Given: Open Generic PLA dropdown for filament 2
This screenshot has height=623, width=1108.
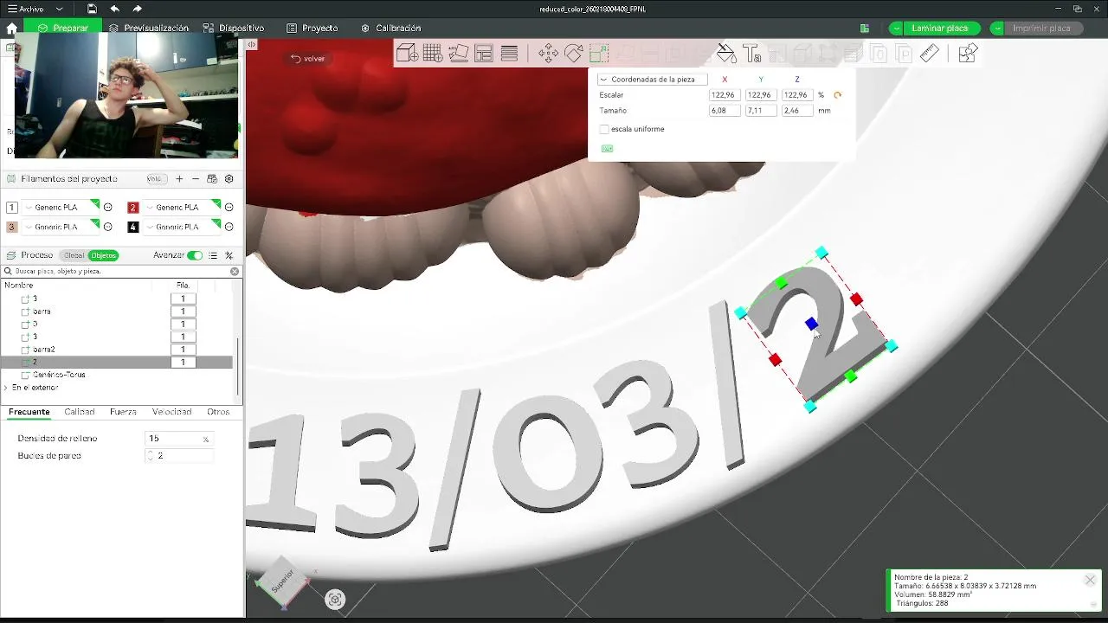Looking at the screenshot, I should tap(182, 208).
